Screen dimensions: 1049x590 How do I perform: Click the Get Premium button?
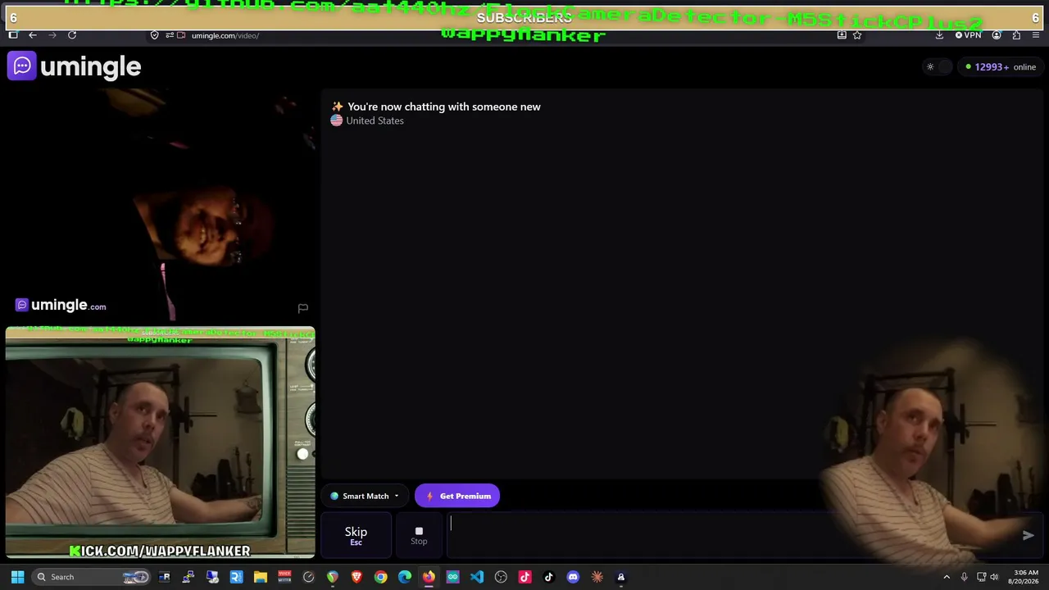(457, 496)
